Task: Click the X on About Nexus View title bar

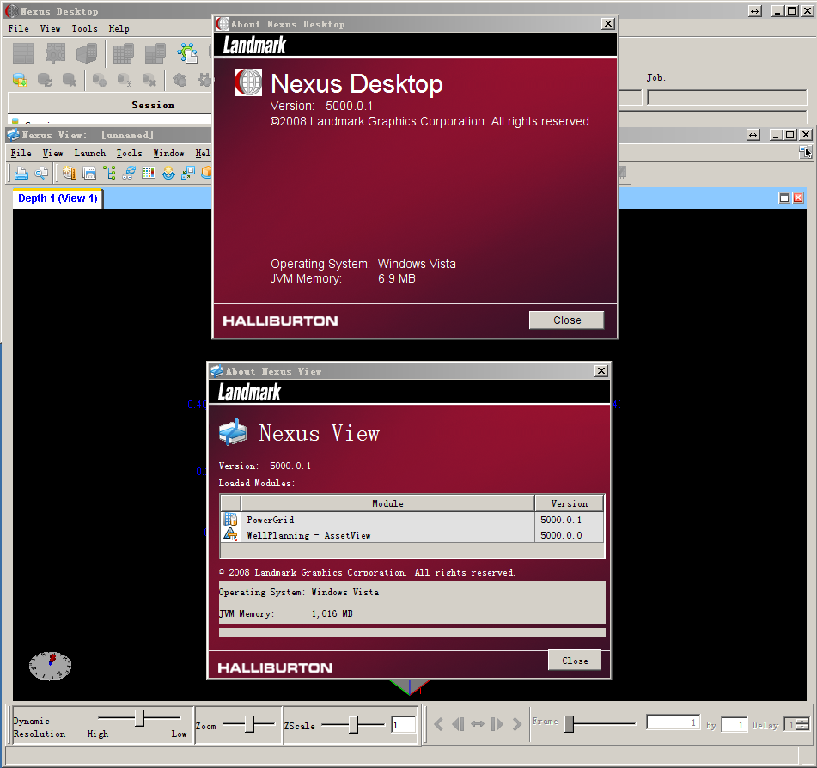Action: 601,370
